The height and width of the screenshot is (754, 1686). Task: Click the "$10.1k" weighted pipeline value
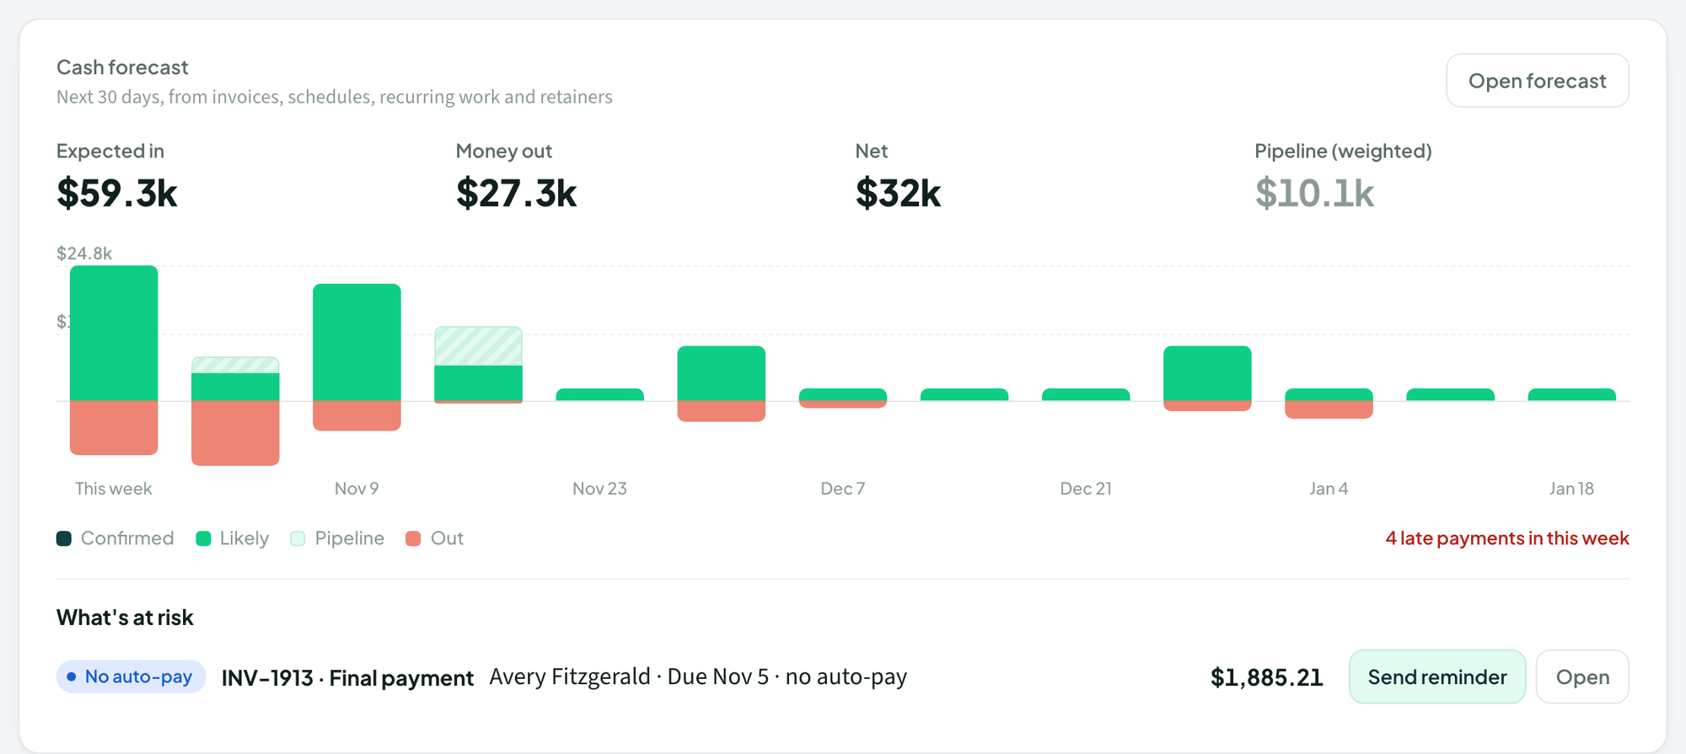(1315, 193)
